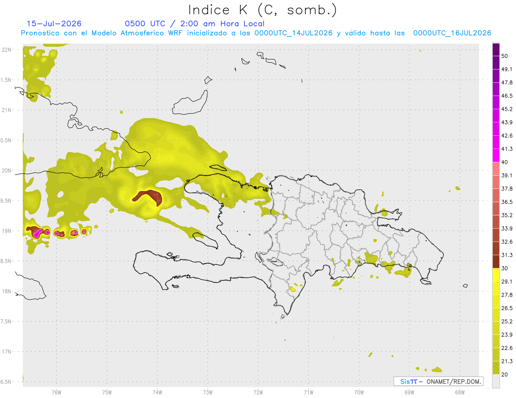Pick the salmon swatch between 39.1 and 40
The width and height of the screenshot is (516, 398).
click(496, 169)
